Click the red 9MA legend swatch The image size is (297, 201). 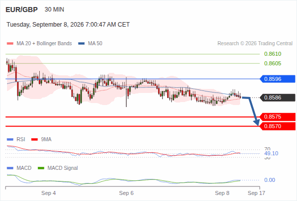tap(34, 140)
